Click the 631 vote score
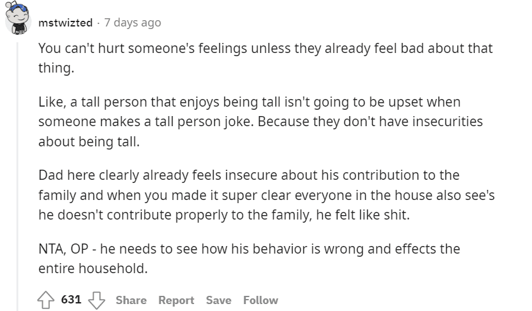Viewport: 532px width, 311px height. [x=71, y=300]
